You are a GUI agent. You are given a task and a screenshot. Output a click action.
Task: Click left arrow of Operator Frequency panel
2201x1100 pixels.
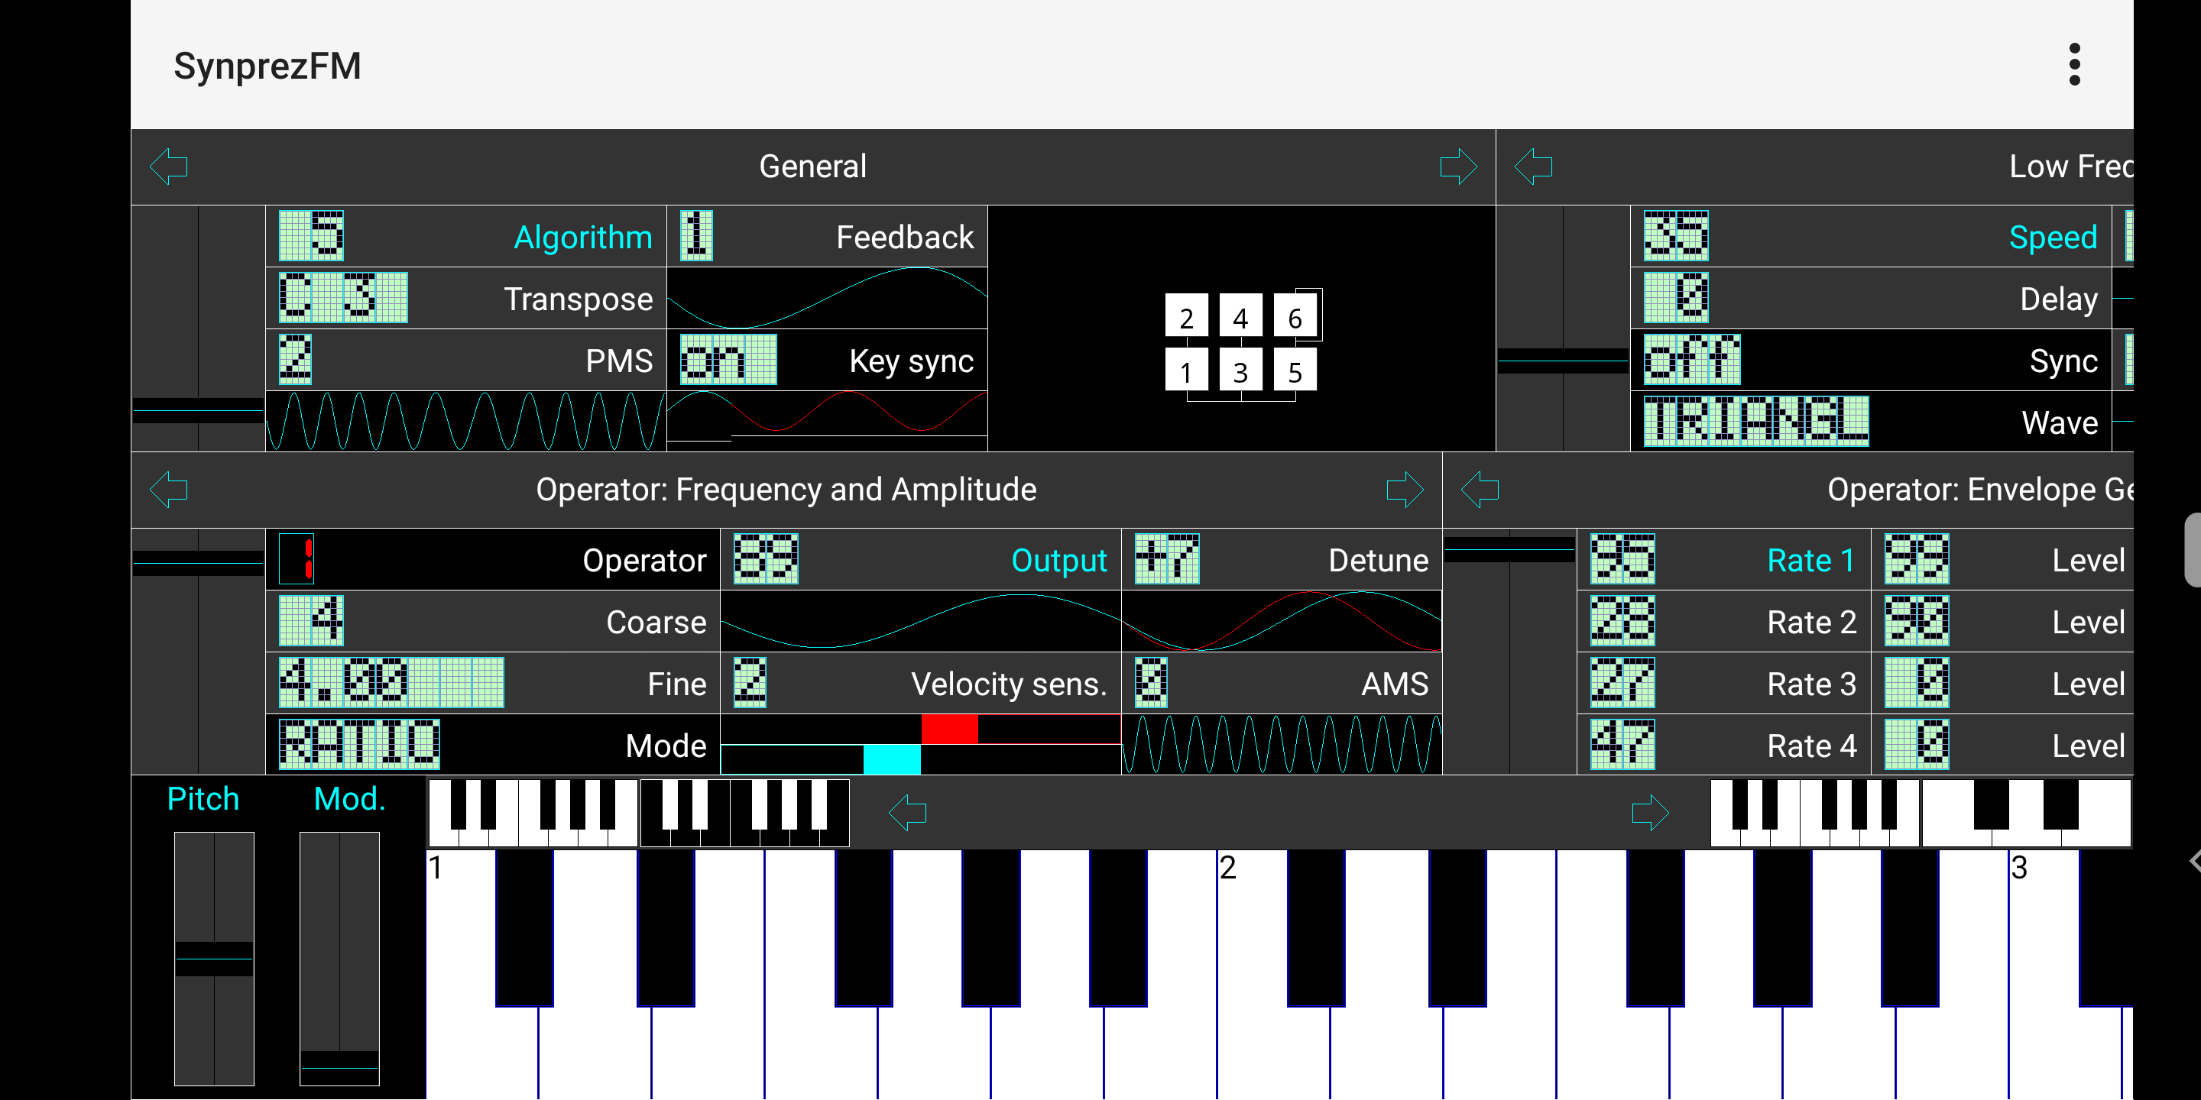168,490
